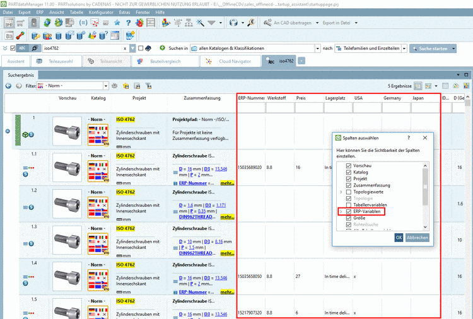Click the PDF export icon in toolbar
473x319 pixels.
[x=69, y=23]
